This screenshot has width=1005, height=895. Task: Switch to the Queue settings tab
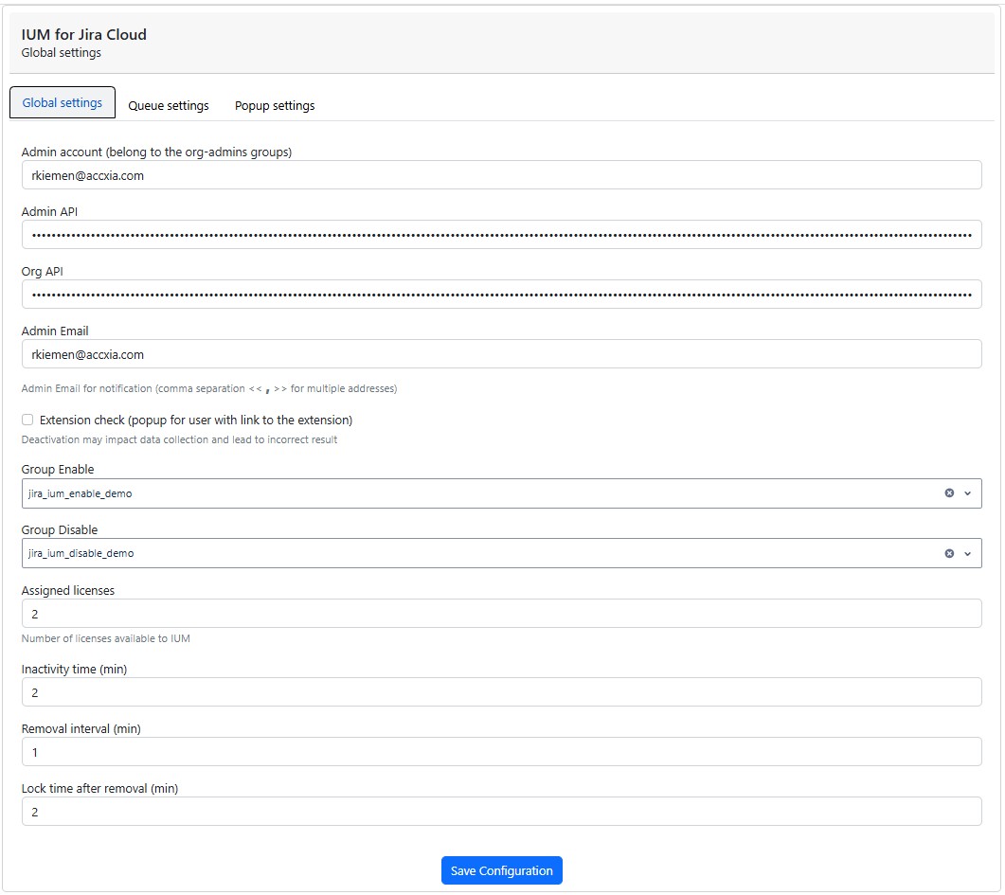point(169,105)
